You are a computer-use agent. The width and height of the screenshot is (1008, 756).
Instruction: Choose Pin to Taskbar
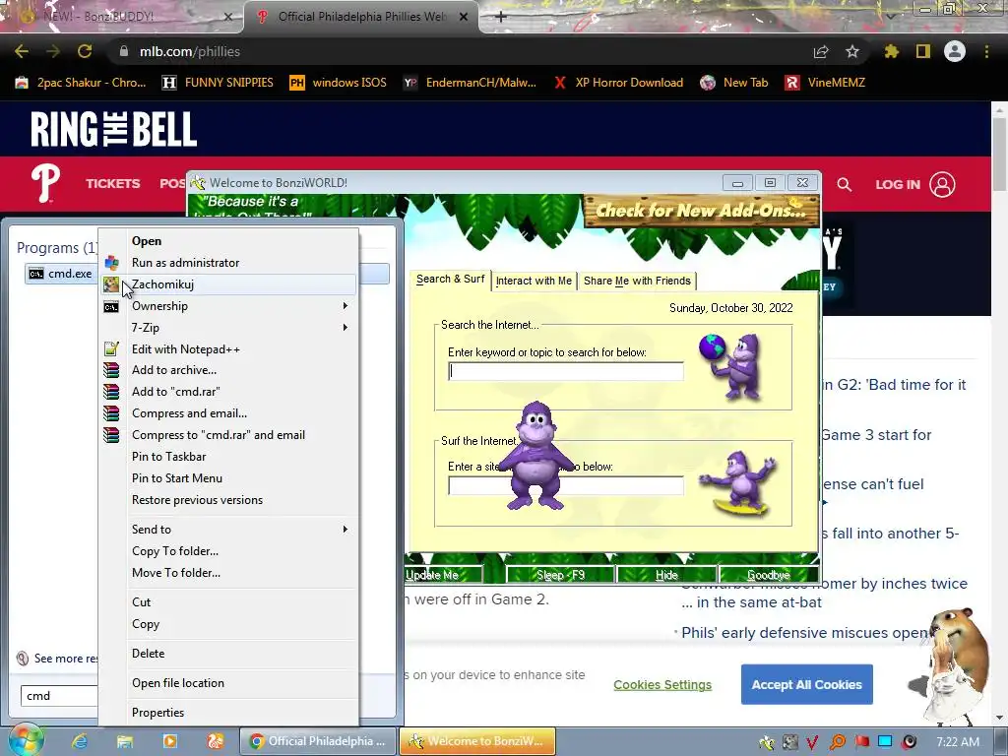point(228,457)
